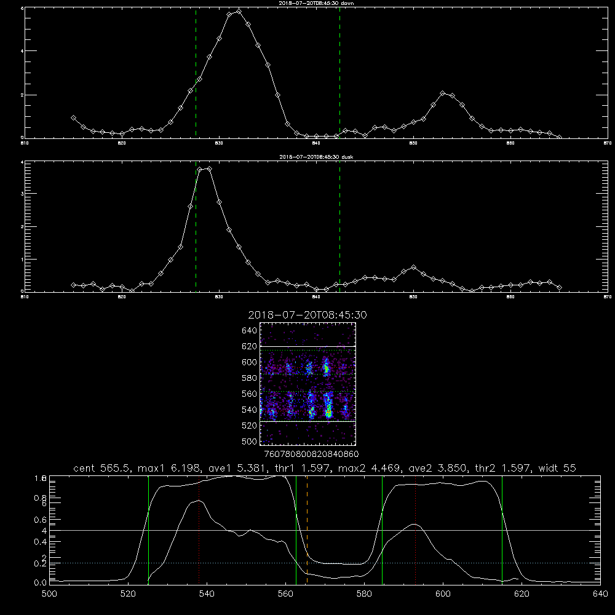
Task: Select the dawn curve's secondary peak diamond near 853
Action: [442, 93]
